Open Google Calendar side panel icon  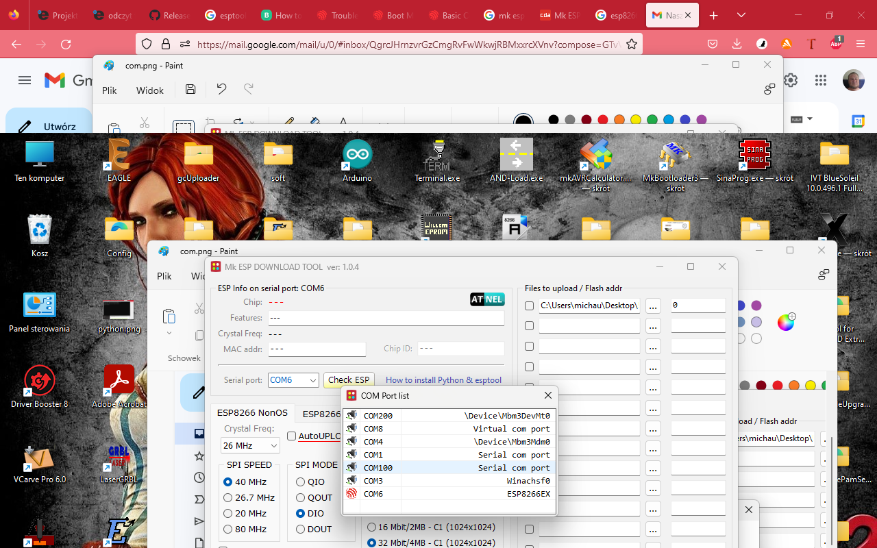click(857, 121)
